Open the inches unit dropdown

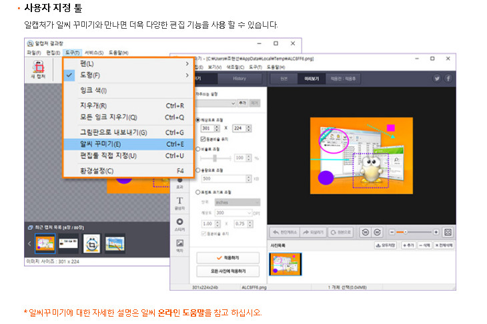pos(237,202)
